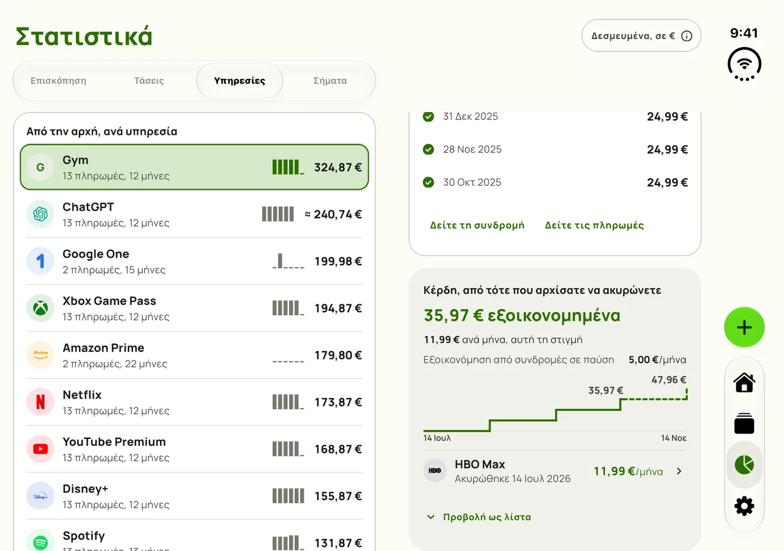The image size is (784, 551).
Task: Click the Amazon Prime amount 179,80 €
Action: click(338, 355)
